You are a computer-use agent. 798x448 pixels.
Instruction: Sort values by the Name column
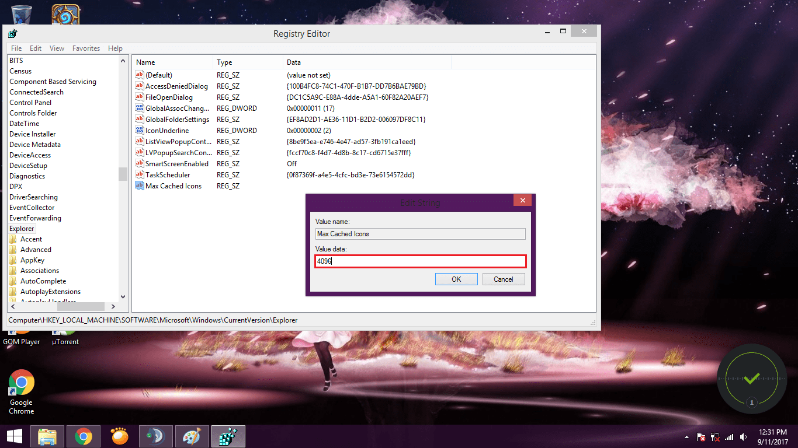tap(173, 62)
